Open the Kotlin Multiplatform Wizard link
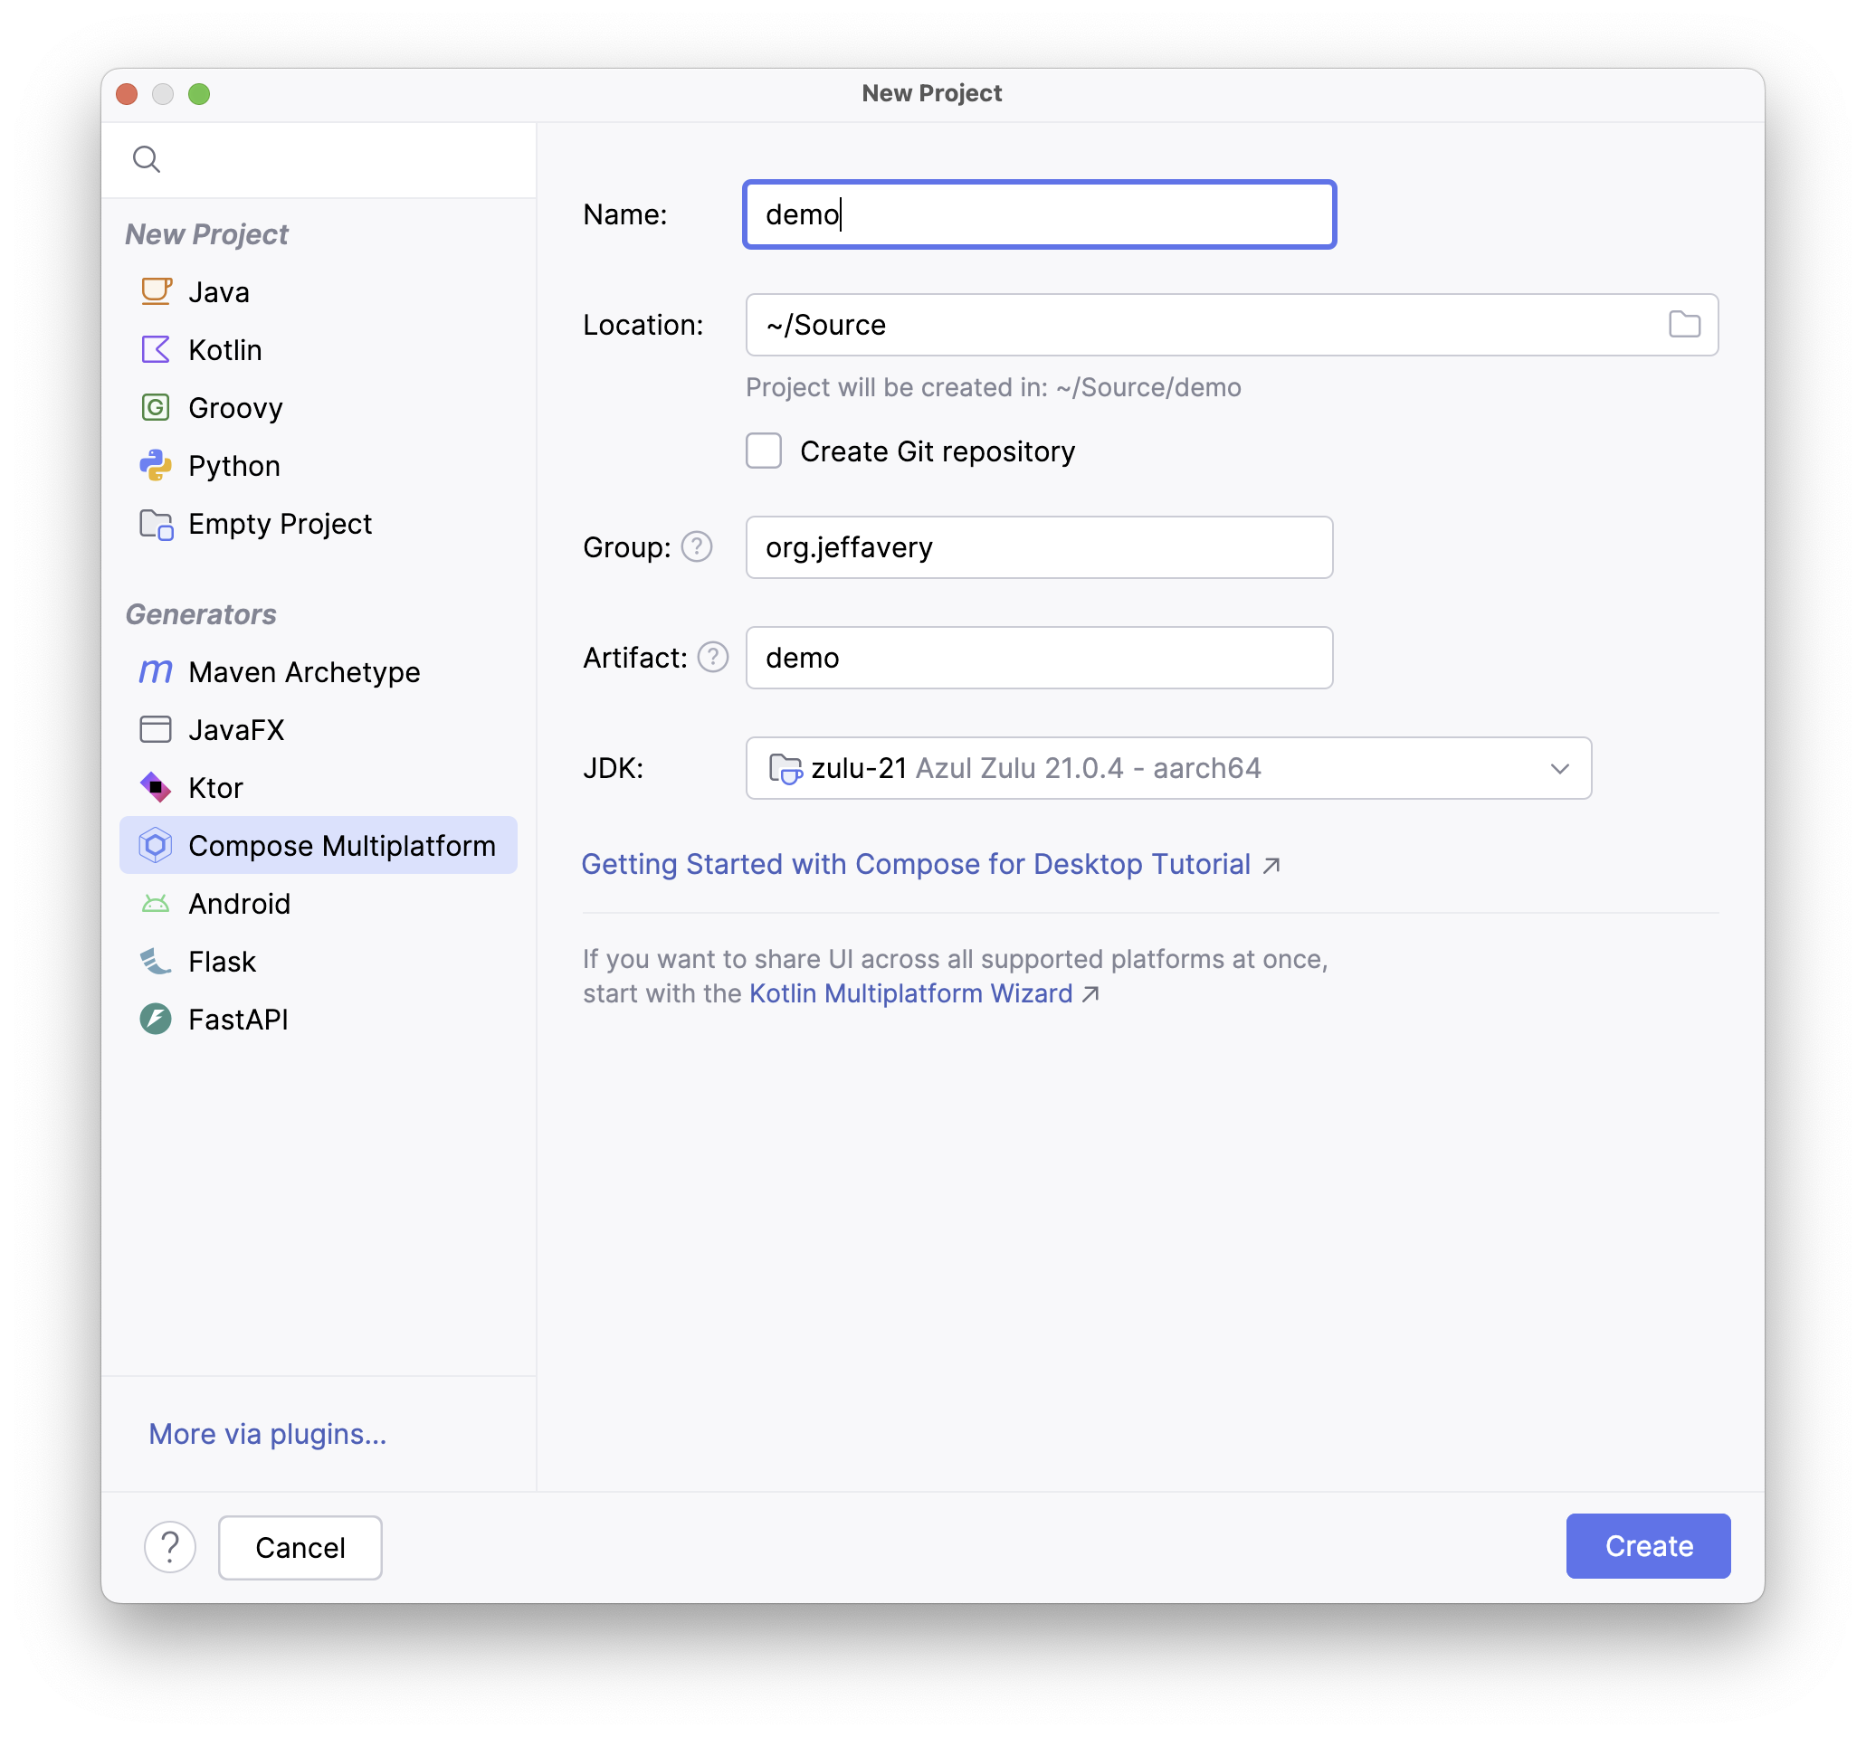The width and height of the screenshot is (1866, 1737). pos(909,992)
